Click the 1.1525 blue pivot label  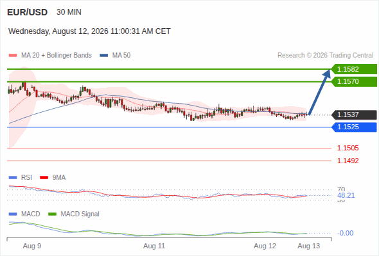point(354,127)
